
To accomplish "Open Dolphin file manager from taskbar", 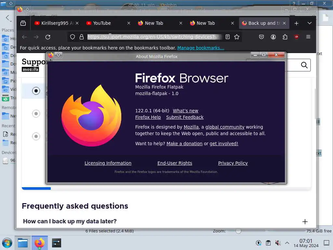I will tap(23, 243).
